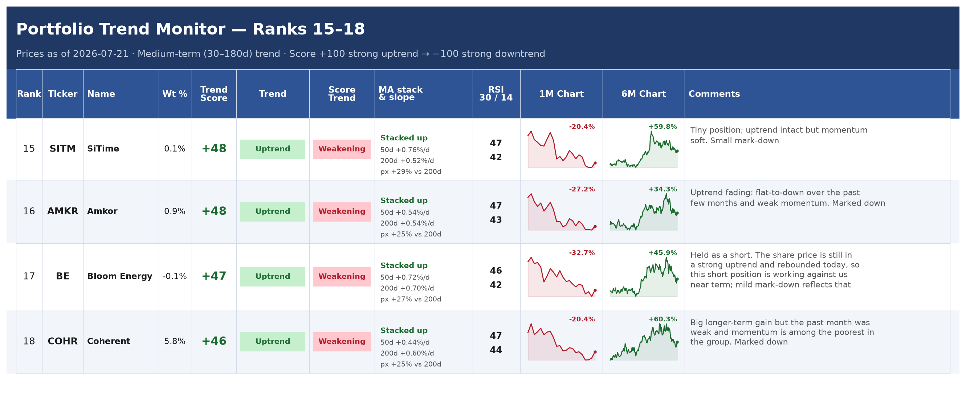Select the Weakening badge for Coherent
The height and width of the screenshot is (396, 966).
tap(342, 342)
